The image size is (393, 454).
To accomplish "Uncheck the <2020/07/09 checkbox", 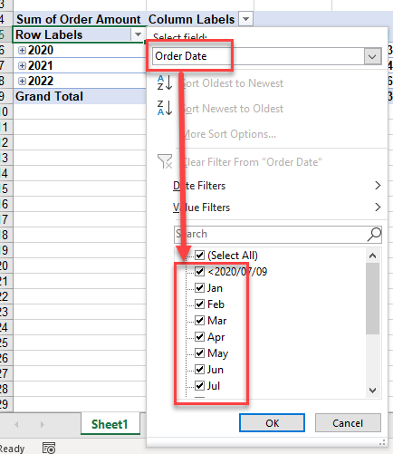I will [x=199, y=271].
